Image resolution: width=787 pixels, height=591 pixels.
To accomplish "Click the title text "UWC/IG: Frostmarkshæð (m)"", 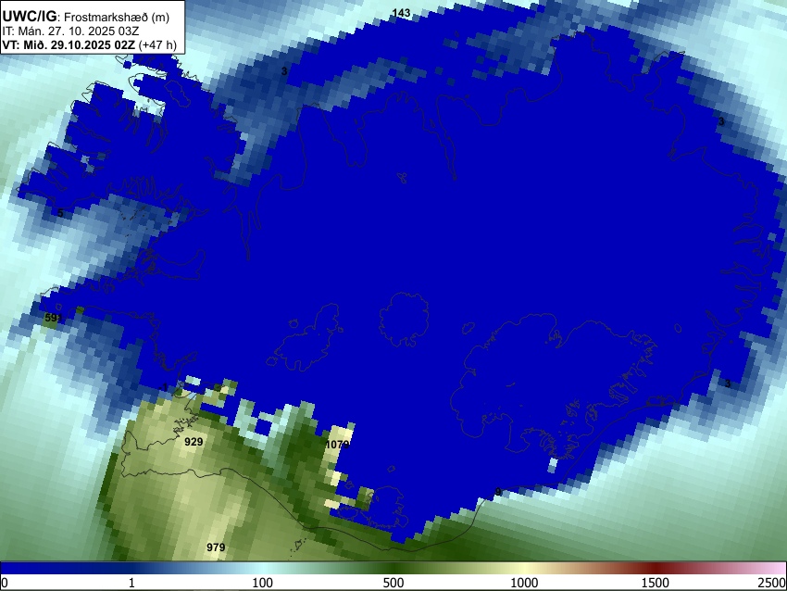I will [x=86, y=17].
